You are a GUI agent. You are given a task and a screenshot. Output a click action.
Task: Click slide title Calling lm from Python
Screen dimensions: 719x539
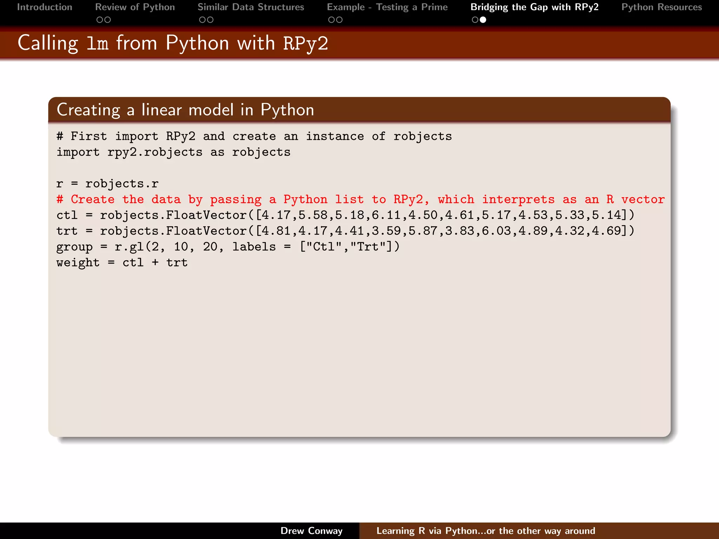click(173, 44)
